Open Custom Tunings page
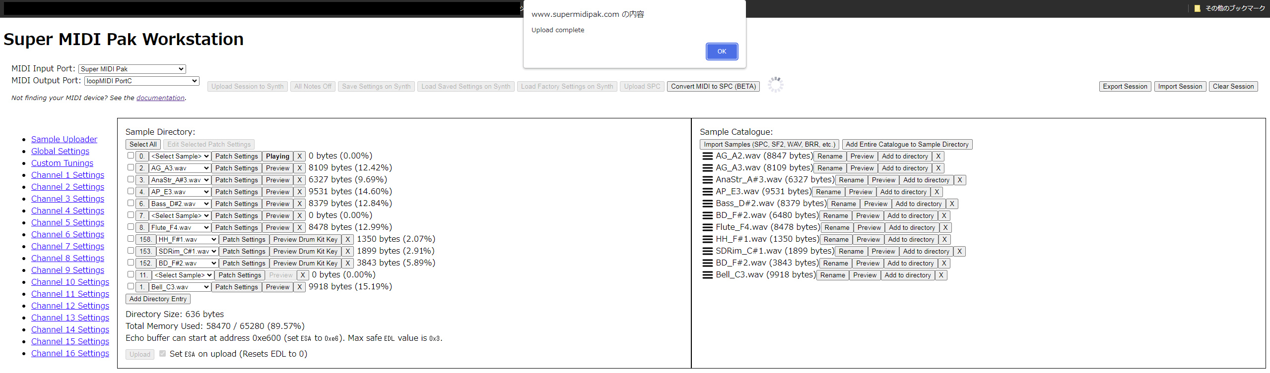This screenshot has height=373, width=1270. click(x=62, y=163)
